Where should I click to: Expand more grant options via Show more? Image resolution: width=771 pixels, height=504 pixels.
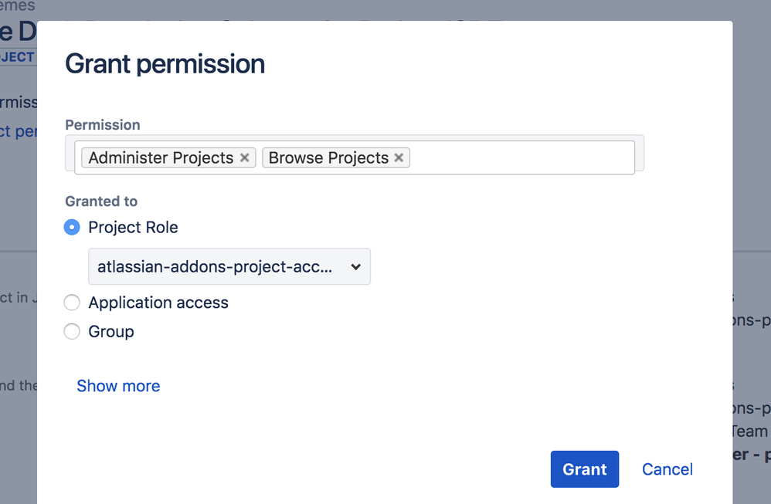(x=118, y=386)
